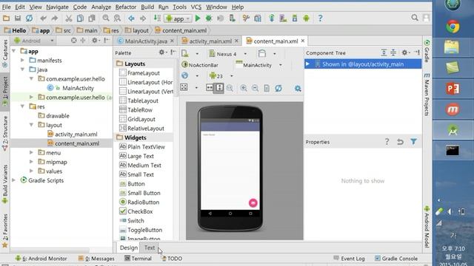Click the Paste toolbar icon

tap(92, 18)
